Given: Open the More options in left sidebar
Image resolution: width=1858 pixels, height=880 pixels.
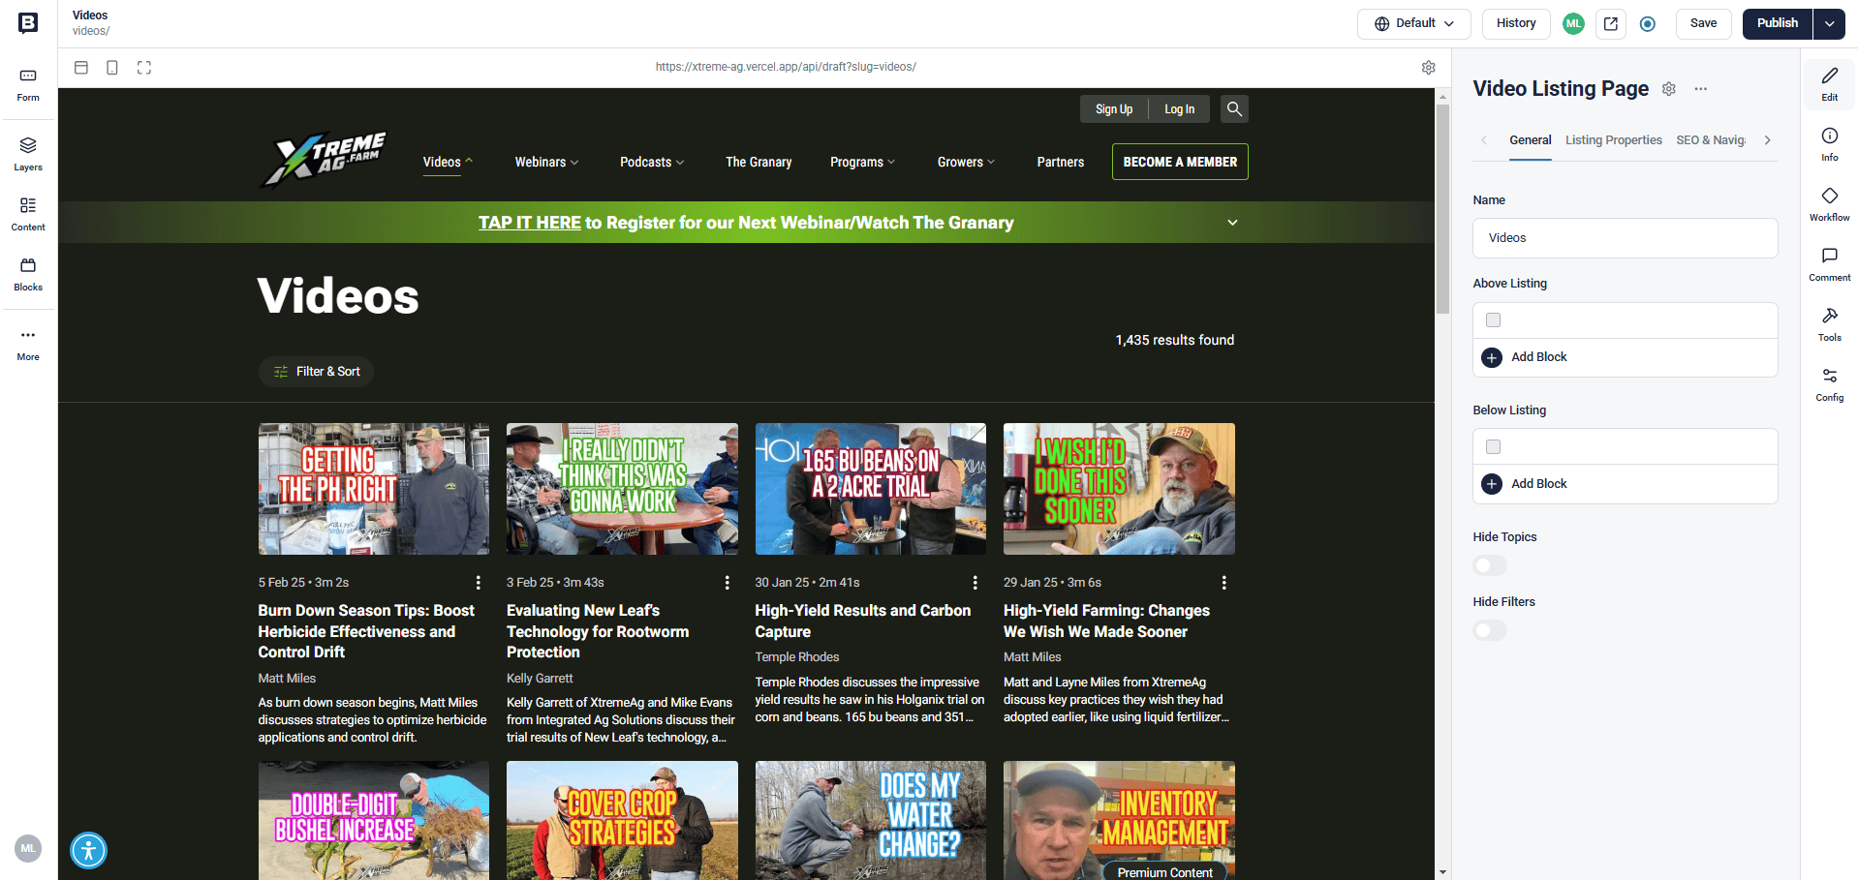Looking at the screenshot, I should (28, 344).
